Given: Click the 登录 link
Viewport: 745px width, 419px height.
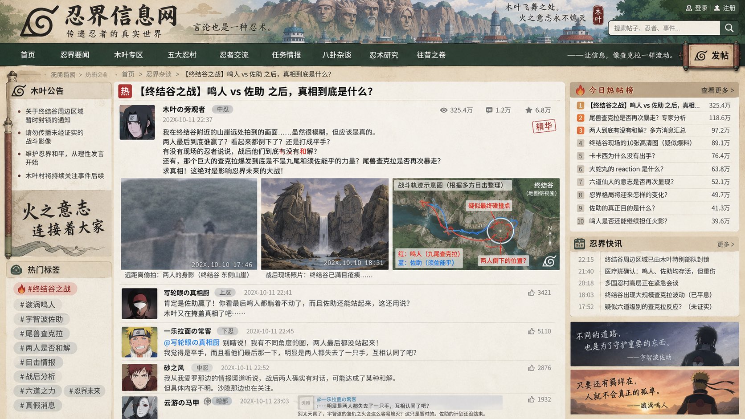Looking at the screenshot, I should click(x=701, y=8).
